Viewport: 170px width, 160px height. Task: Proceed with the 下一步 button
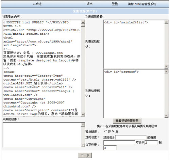pyautogui.click(x=85, y=155)
